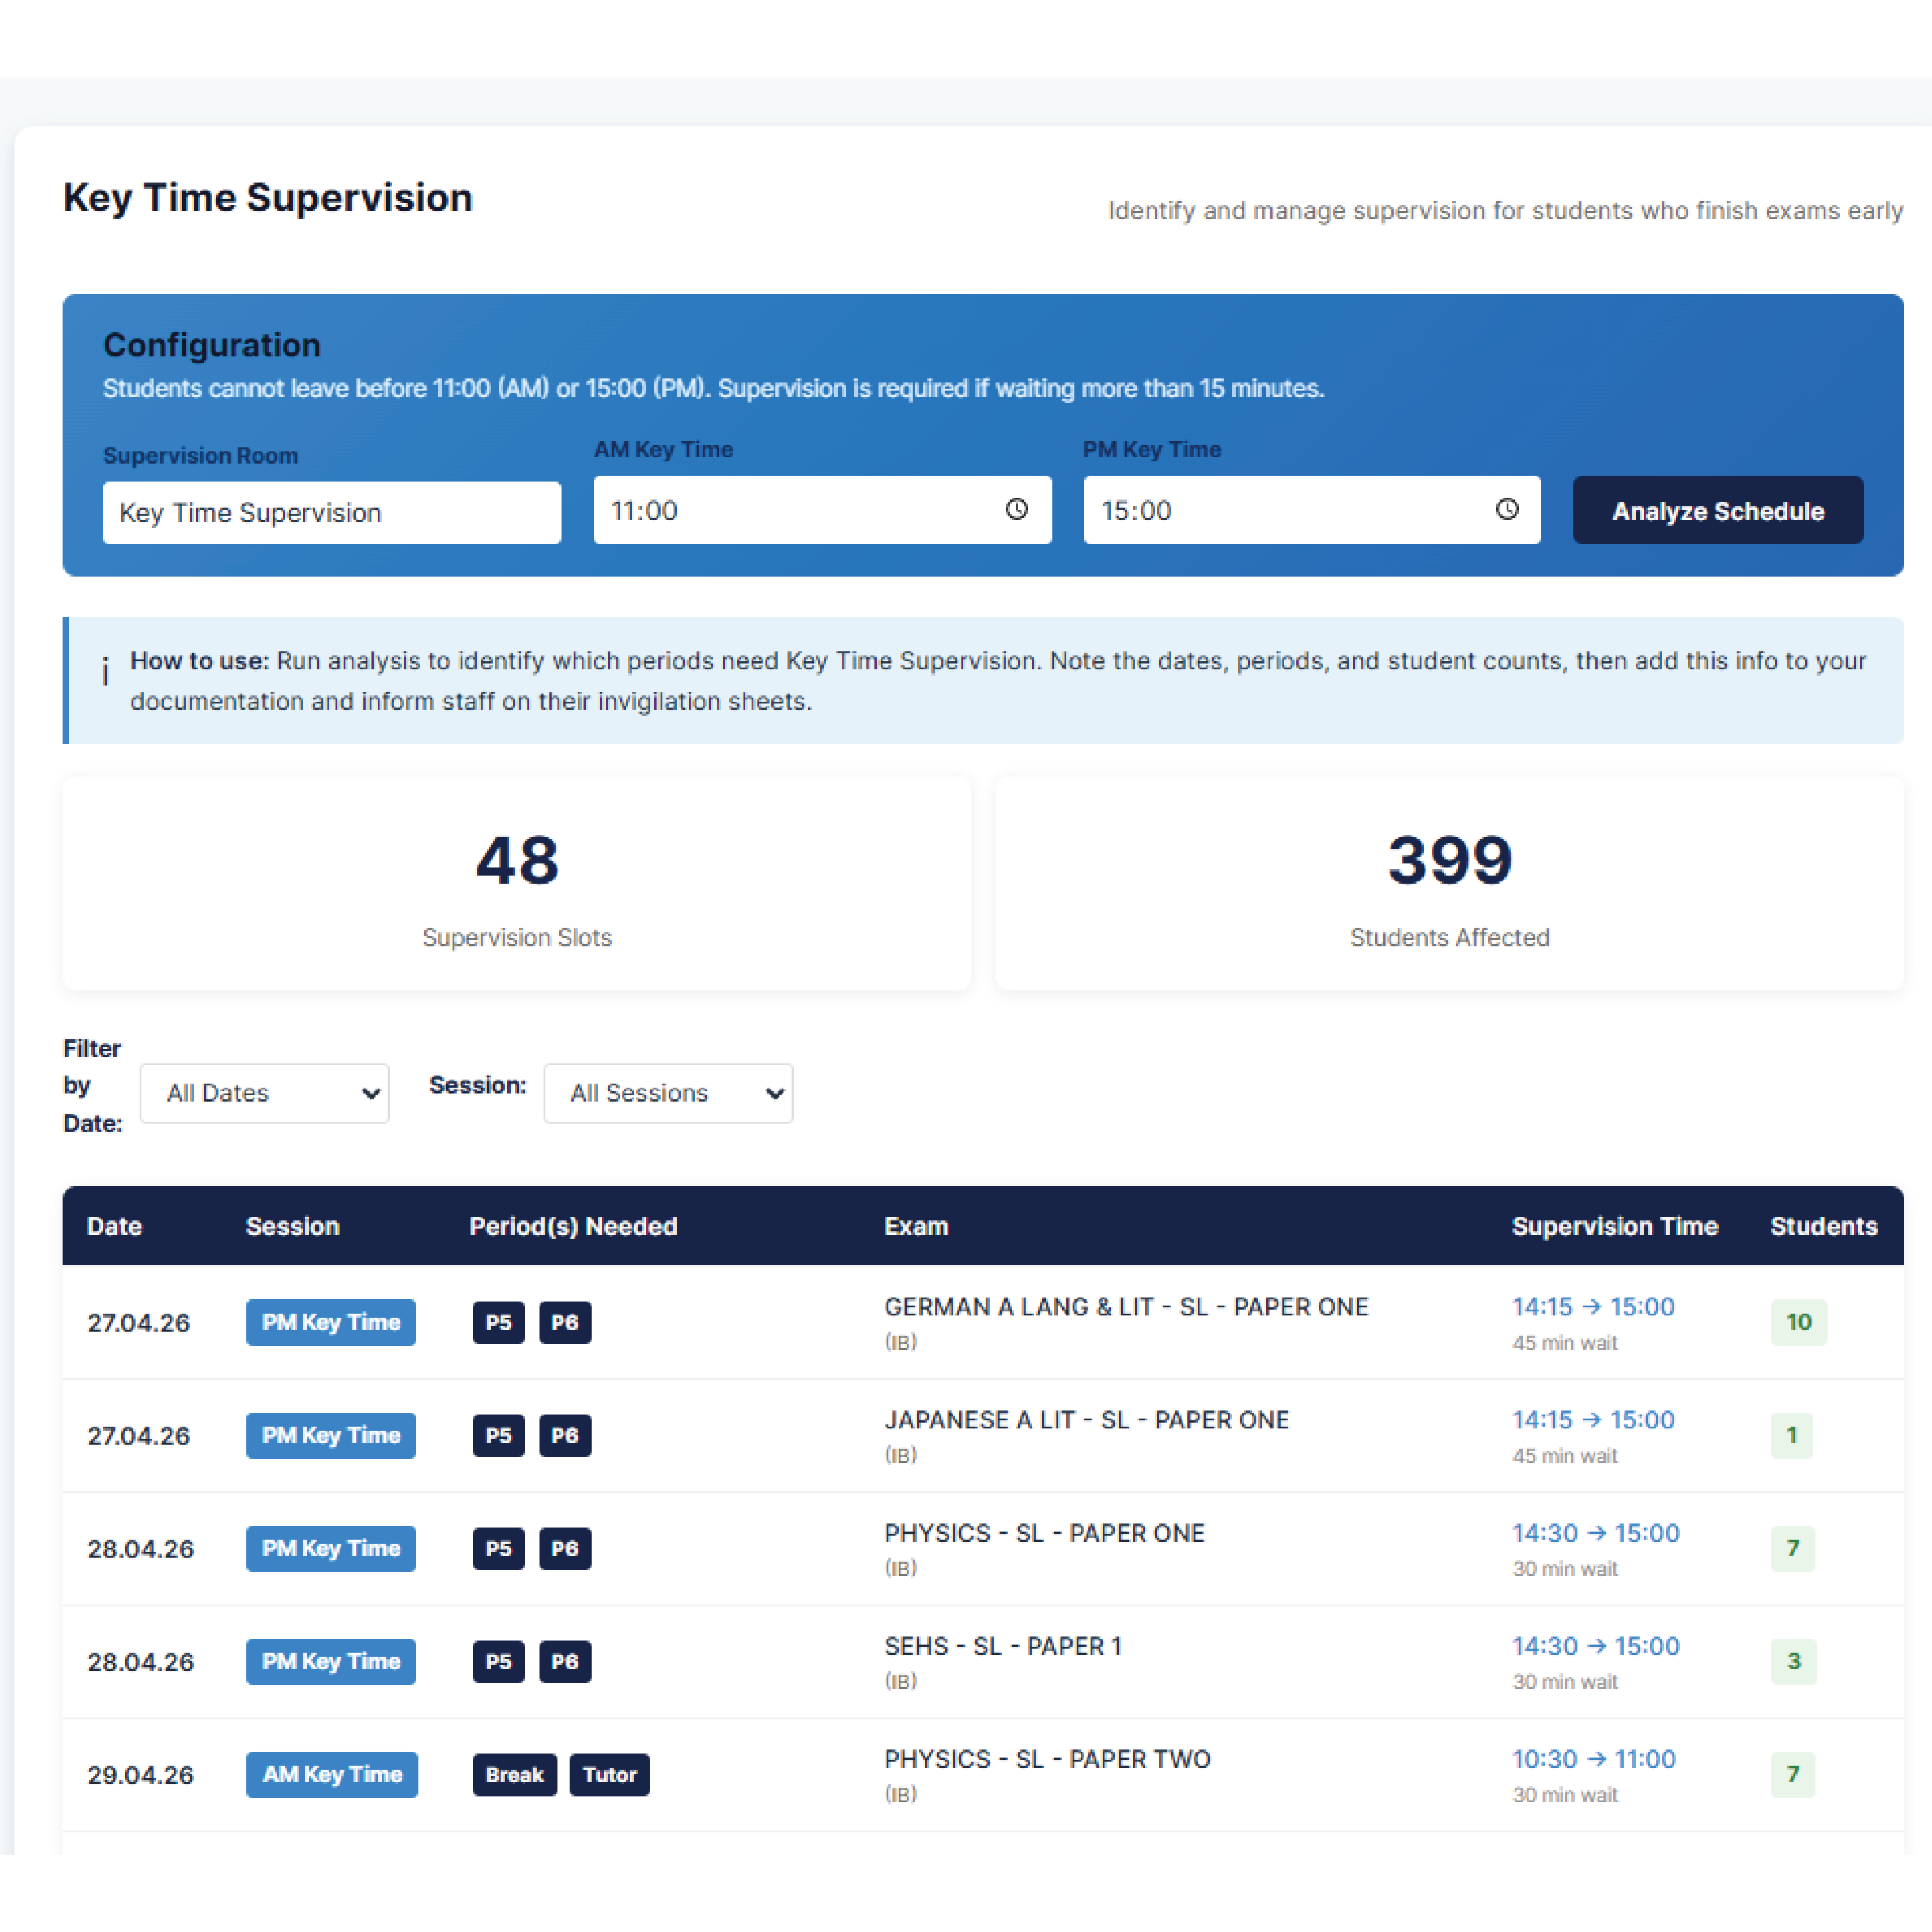
Task: Click P6 tag in Physics Paper One row
Action: 565,1548
